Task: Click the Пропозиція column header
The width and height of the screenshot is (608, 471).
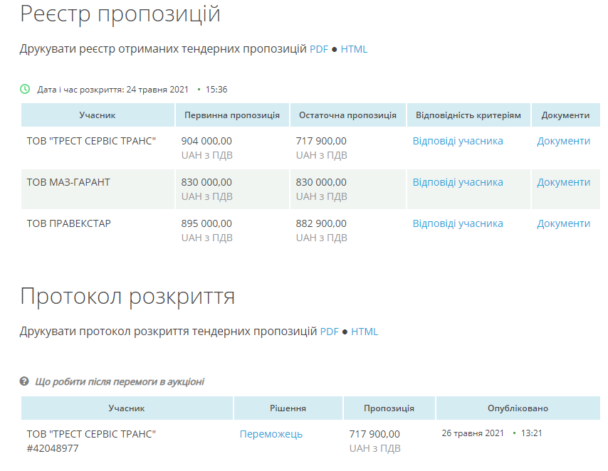Action: (389, 408)
